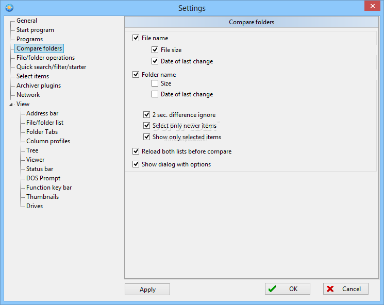Enable the Size checkbox under Folder name
This screenshot has width=384, height=305.
click(155, 83)
